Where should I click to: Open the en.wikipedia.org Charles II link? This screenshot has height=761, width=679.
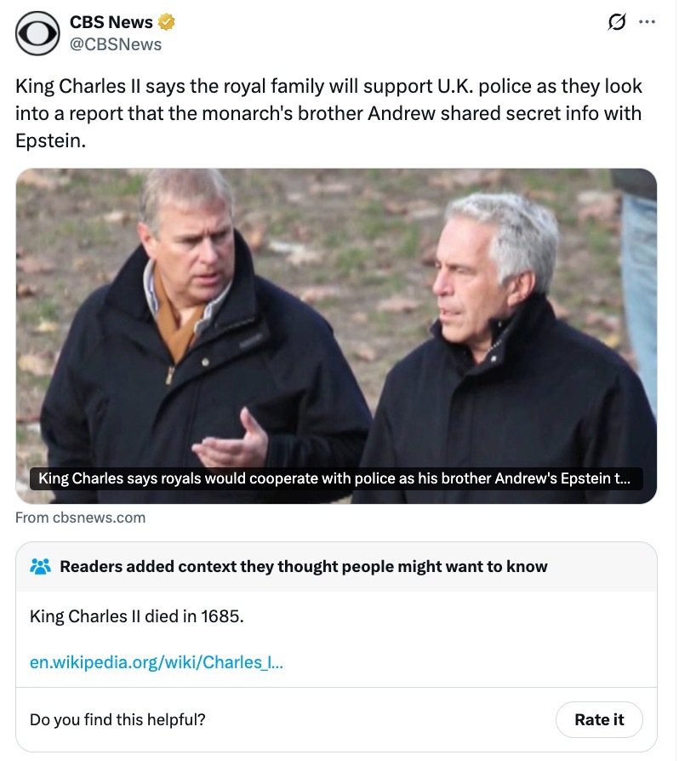[x=157, y=661]
